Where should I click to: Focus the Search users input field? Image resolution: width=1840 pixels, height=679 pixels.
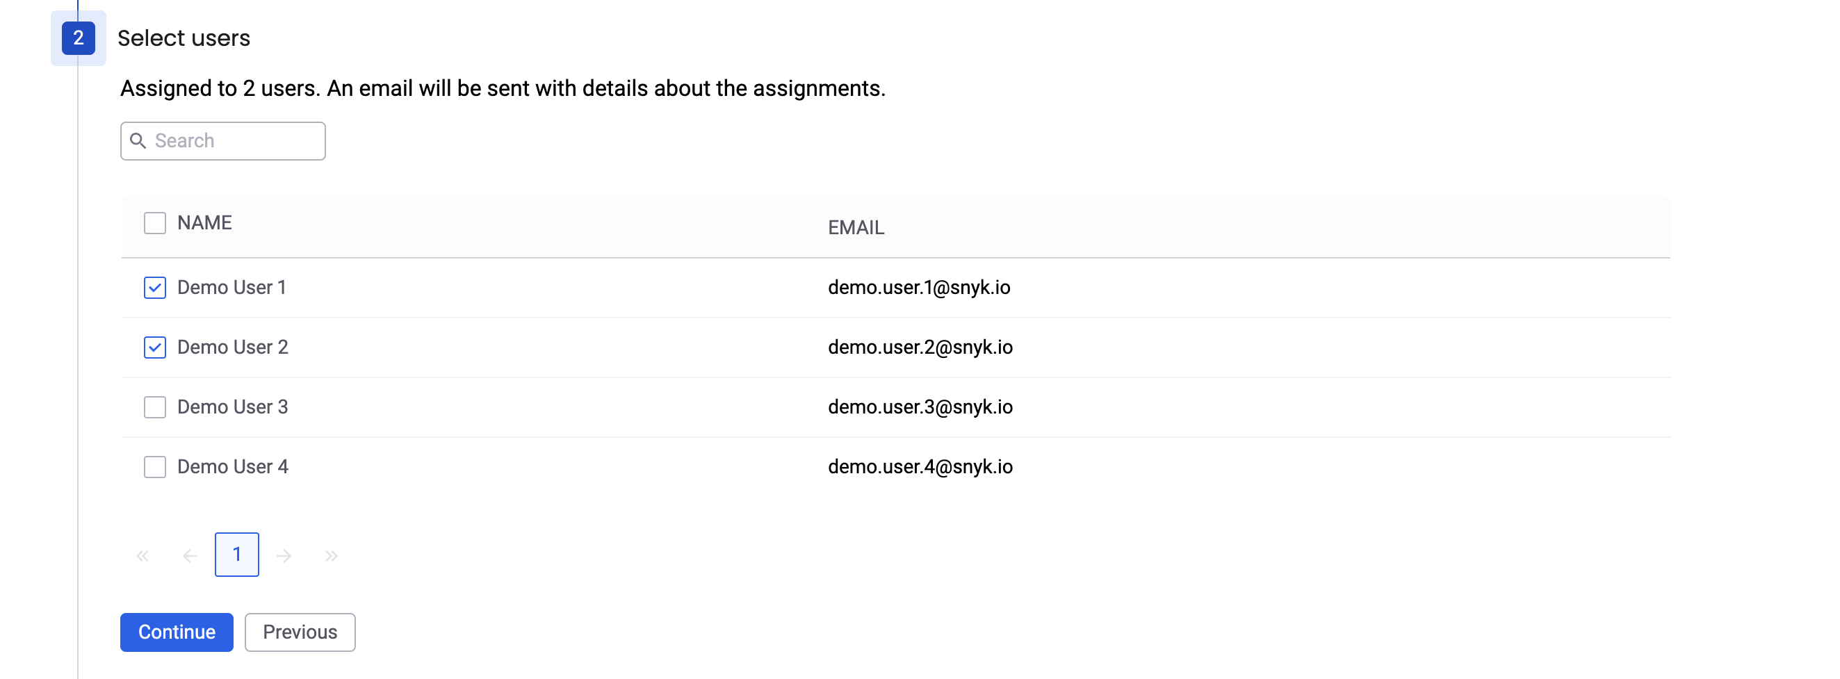223,140
